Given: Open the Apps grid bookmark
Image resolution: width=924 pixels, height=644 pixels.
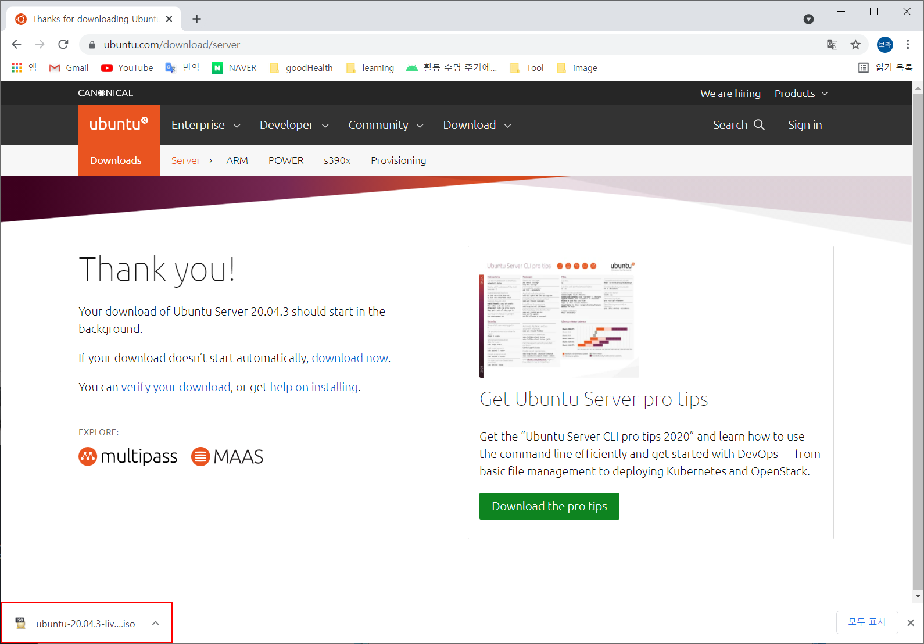Looking at the screenshot, I should (x=24, y=68).
